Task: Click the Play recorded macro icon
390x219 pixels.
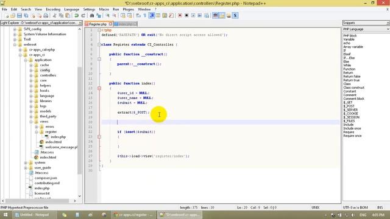Action: (193, 16)
